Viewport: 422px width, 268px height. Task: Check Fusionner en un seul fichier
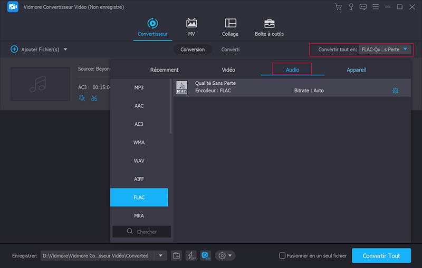click(282, 256)
